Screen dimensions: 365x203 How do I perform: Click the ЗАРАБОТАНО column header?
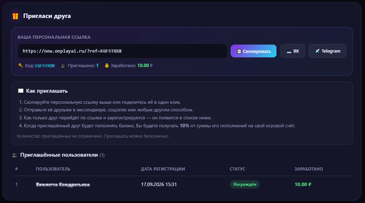coord(308,169)
